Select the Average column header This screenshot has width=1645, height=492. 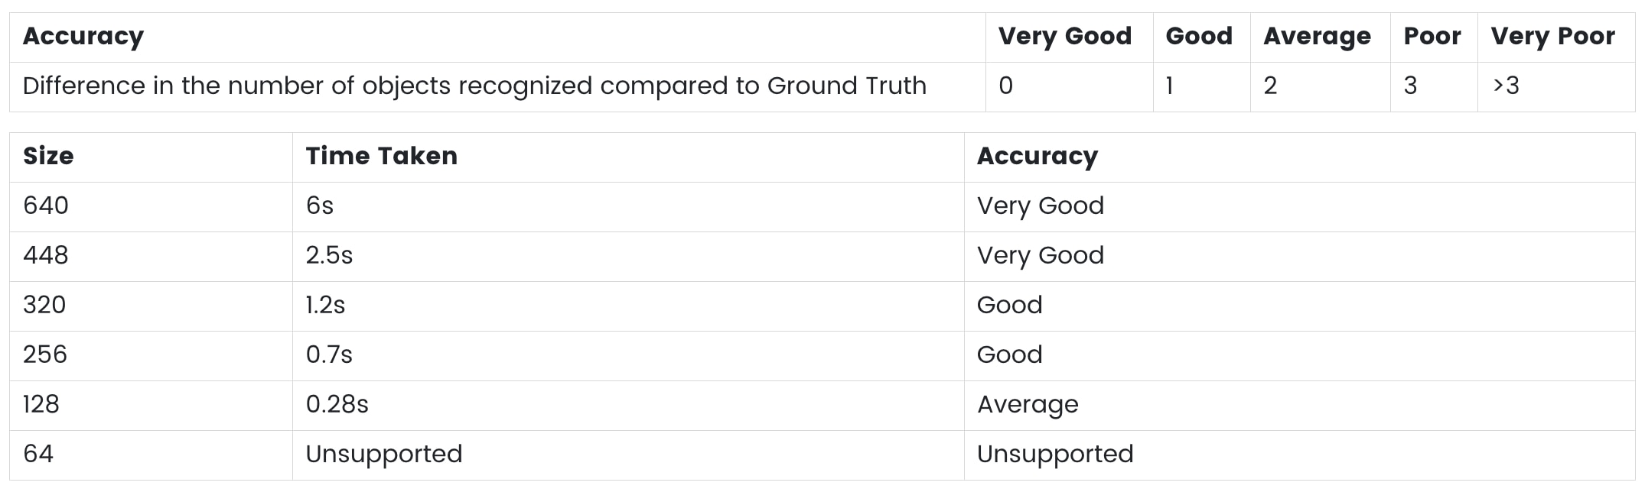click(1317, 37)
